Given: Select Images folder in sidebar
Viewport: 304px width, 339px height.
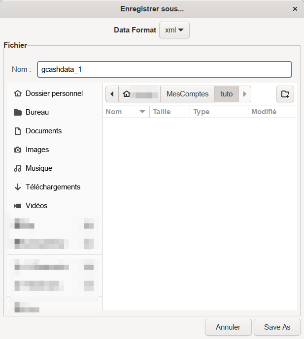Looking at the screenshot, I should coord(37,150).
